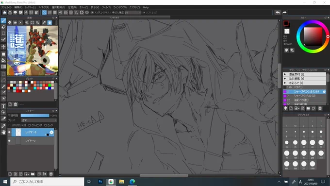Expand the 漫画素材 brush group
Screen dimensions: 330x186
pos(285,74)
